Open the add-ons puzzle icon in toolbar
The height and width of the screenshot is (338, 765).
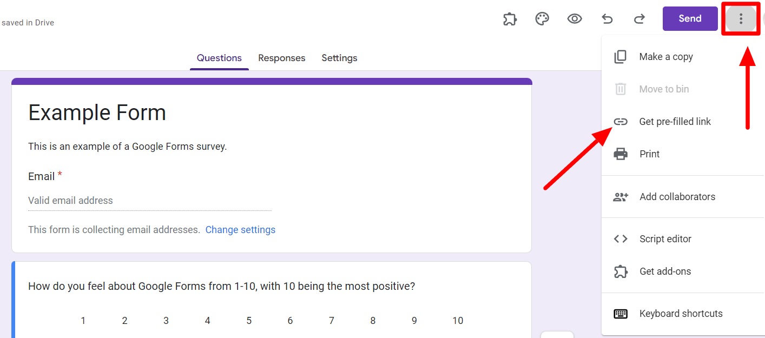pos(510,19)
